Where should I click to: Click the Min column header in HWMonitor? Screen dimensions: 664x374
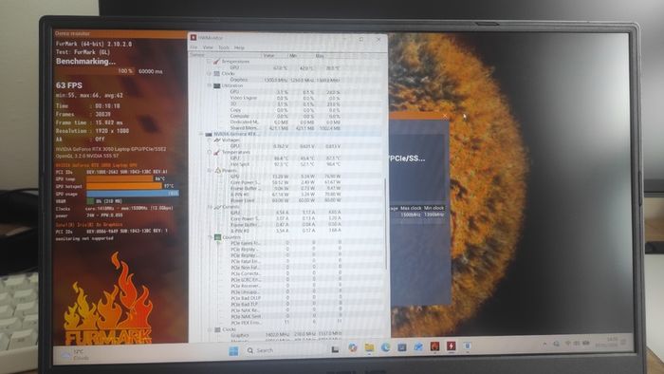point(300,55)
